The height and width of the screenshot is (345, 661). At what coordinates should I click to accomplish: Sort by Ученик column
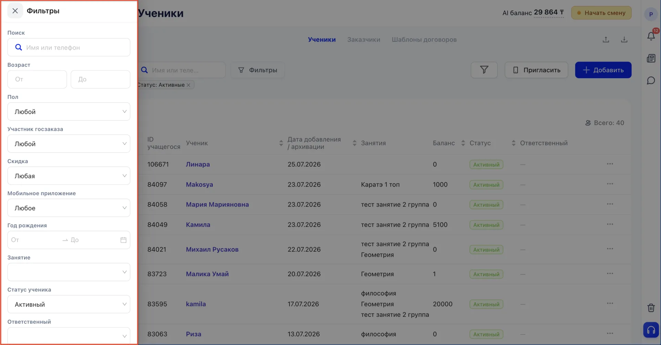281,143
